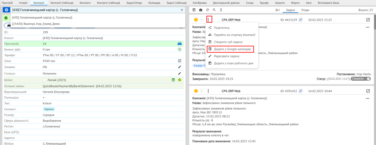Screen dimensions: 376x145
Task: Open three-dot menu of task 4391432
Action: [209, 91]
